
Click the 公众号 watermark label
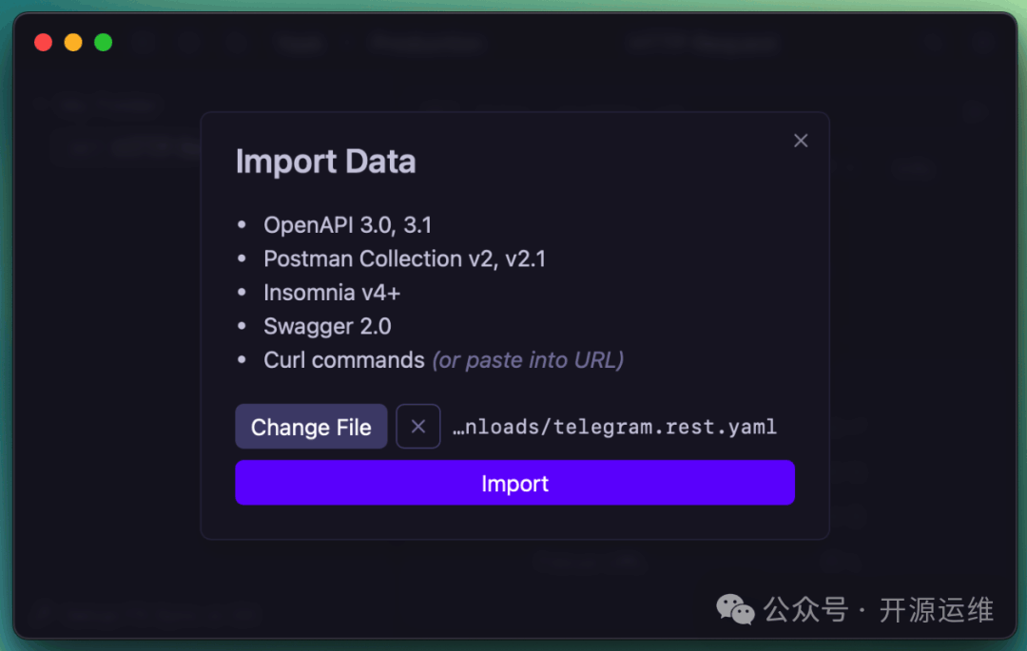[805, 609]
